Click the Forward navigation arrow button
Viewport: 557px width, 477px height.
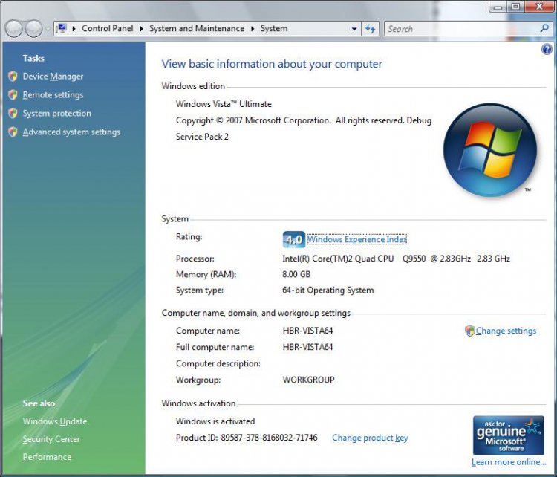click(x=34, y=29)
